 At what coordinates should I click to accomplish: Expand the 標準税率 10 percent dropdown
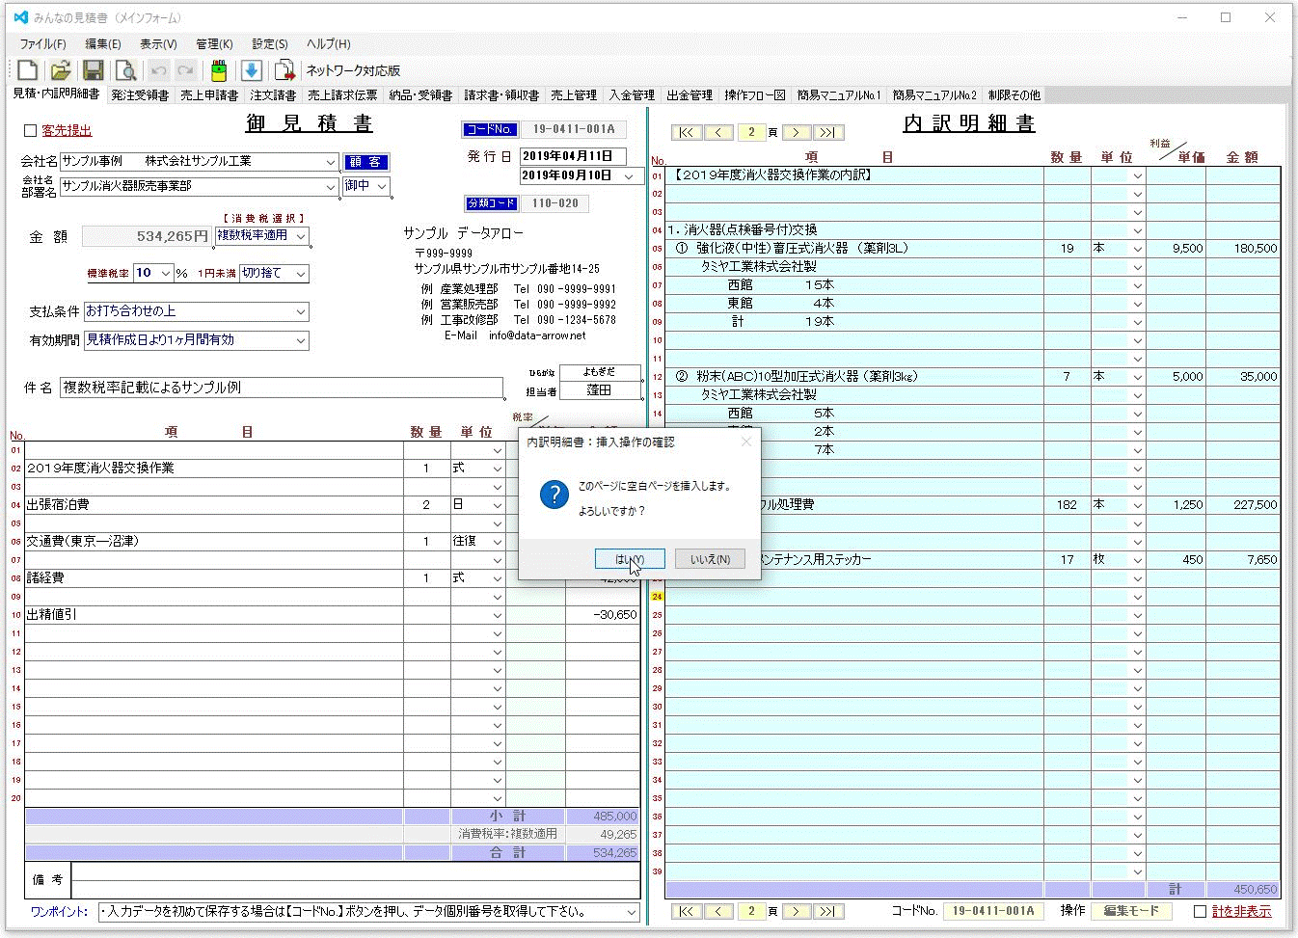coord(165,274)
